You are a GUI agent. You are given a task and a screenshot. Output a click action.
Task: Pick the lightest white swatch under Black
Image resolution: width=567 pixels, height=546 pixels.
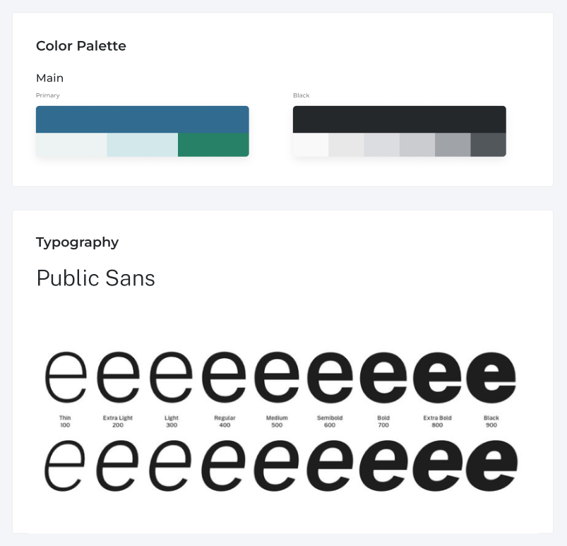(311, 145)
